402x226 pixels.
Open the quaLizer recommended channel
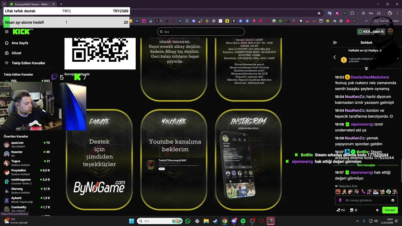[27, 144]
